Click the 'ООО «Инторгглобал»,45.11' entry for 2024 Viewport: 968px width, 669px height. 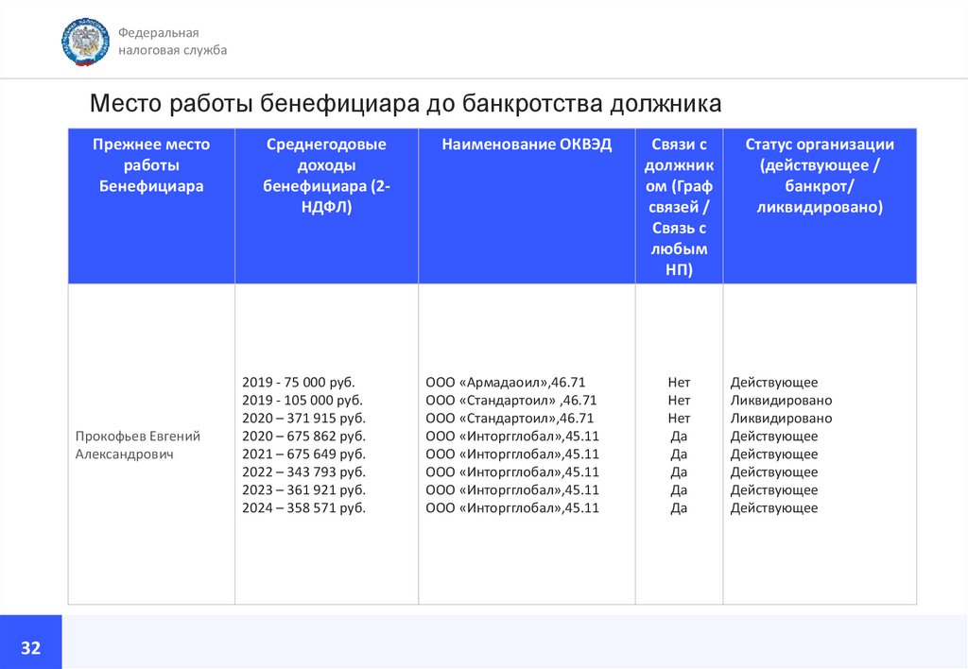(x=512, y=507)
